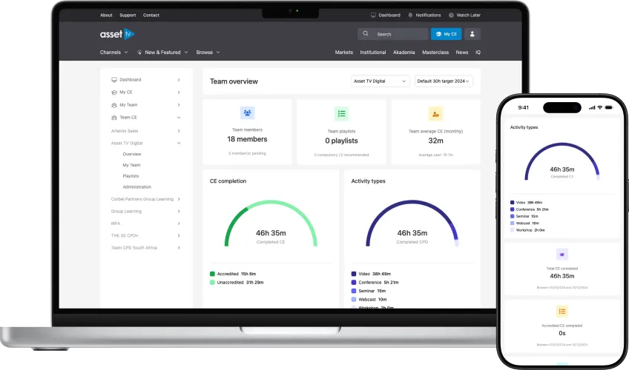Click the Team members icon
The image size is (629, 370).
pyautogui.click(x=247, y=113)
